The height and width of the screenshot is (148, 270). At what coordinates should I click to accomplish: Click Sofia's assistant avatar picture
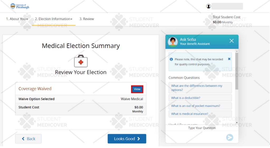[173, 42]
